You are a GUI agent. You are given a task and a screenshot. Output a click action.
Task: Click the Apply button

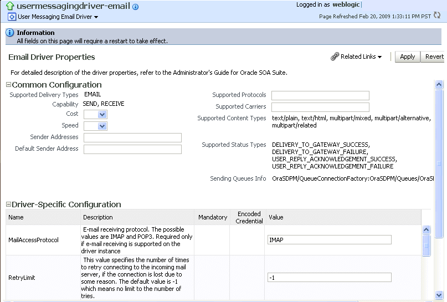(x=407, y=57)
